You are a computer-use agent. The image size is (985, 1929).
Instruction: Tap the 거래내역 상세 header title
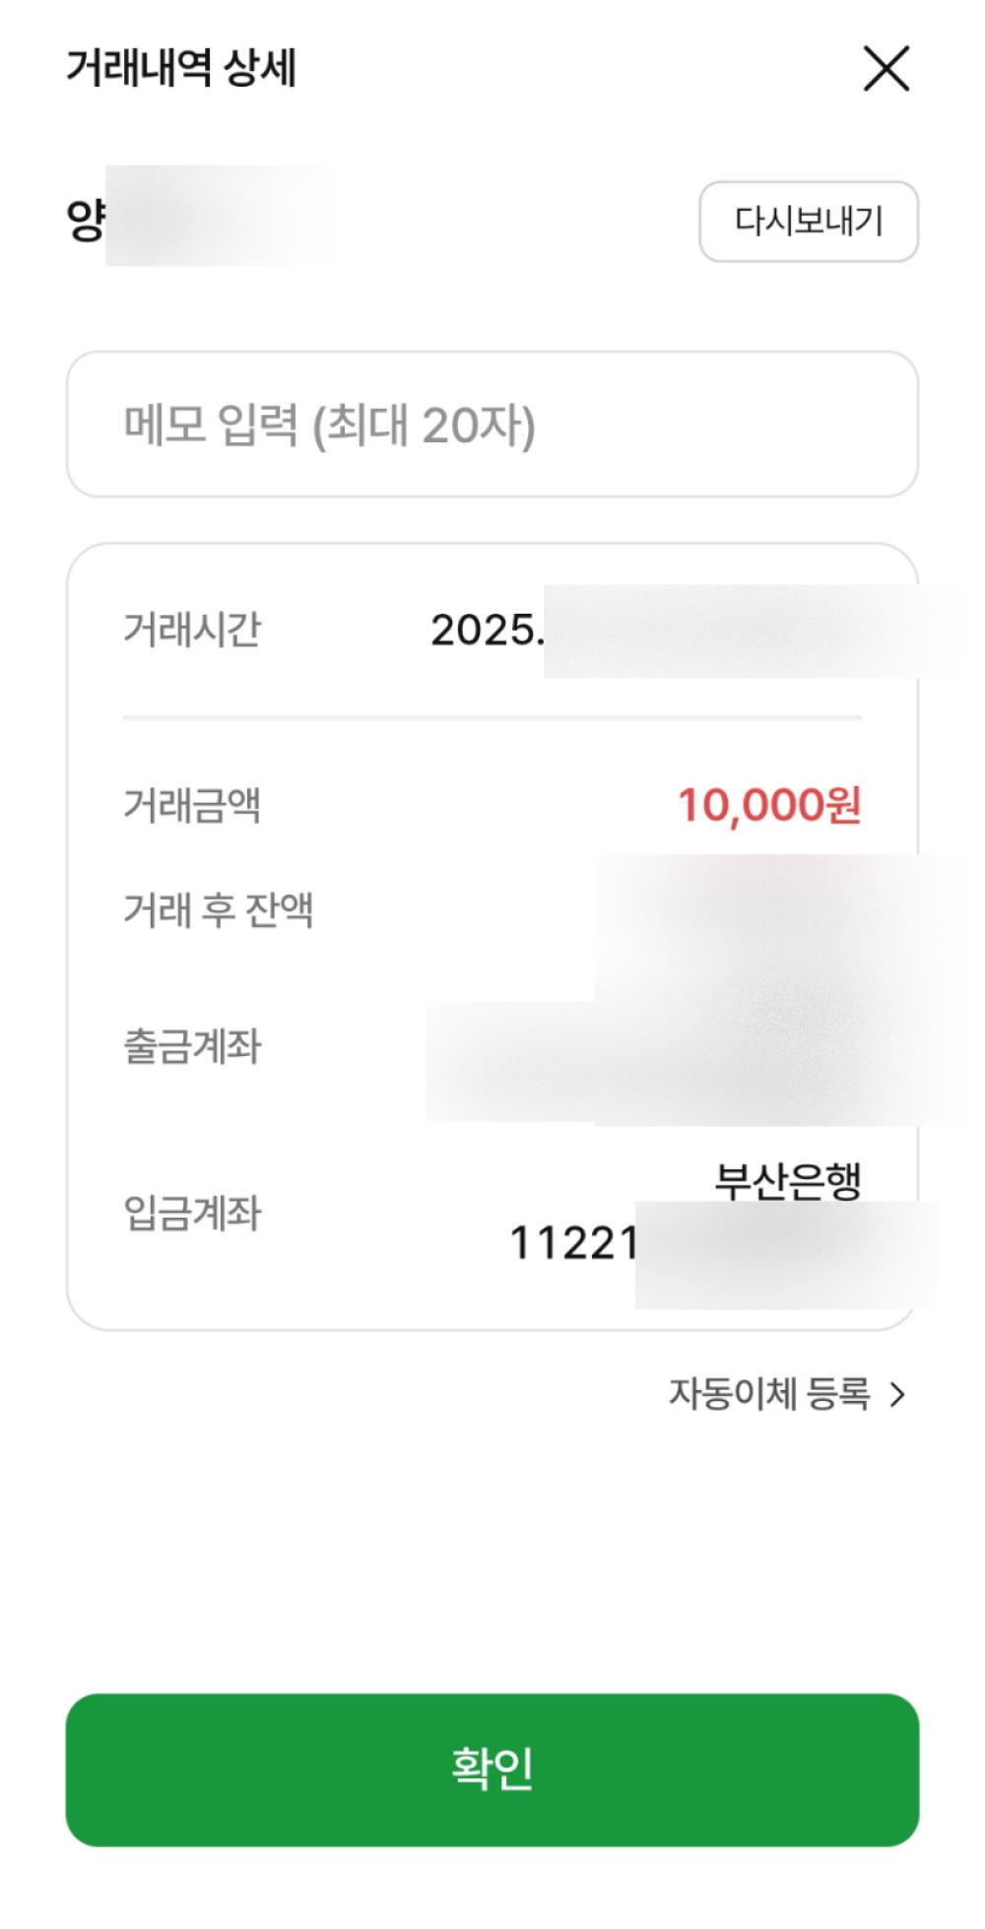pyautogui.click(x=181, y=69)
